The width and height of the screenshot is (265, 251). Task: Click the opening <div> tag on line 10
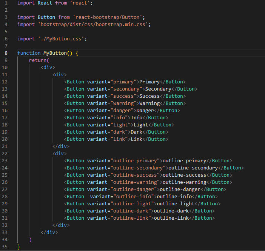click(48, 68)
